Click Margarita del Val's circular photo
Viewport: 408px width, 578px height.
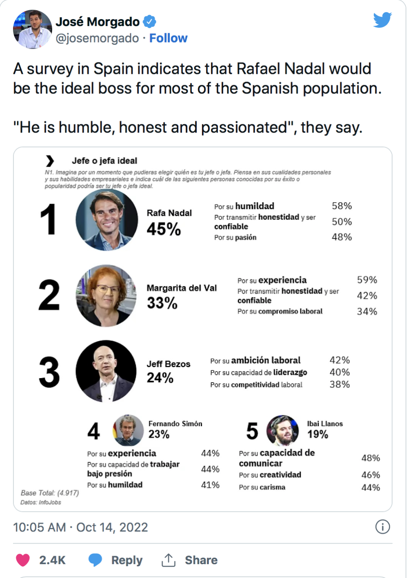[x=106, y=296]
